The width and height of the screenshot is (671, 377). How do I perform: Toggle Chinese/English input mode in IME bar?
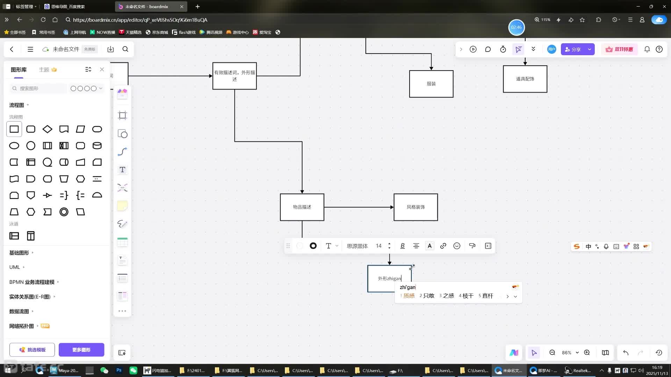point(588,246)
